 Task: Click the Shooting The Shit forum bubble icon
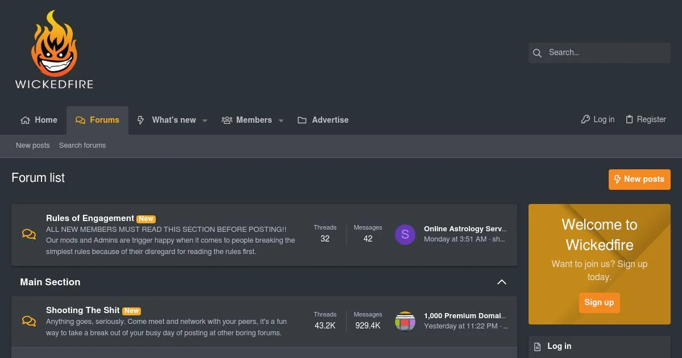point(29,321)
